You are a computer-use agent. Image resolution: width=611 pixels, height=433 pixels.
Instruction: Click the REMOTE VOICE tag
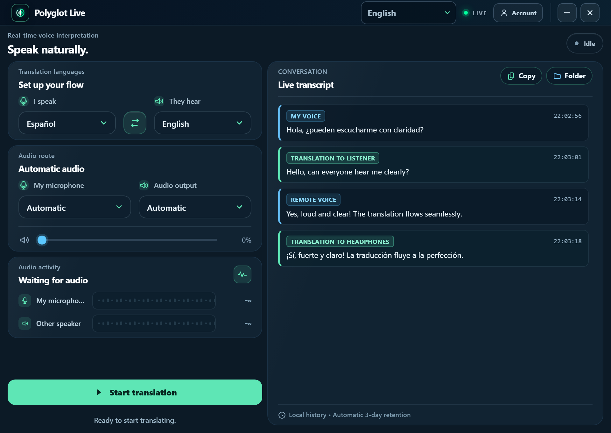(313, 200)
